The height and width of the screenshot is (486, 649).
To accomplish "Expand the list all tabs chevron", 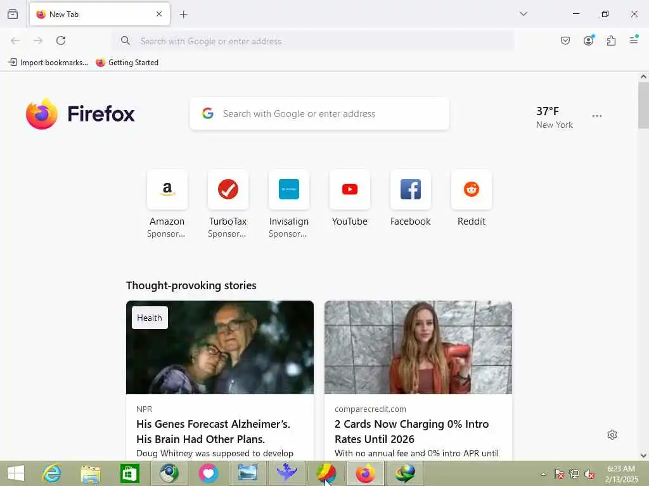I will pos(523,14).
